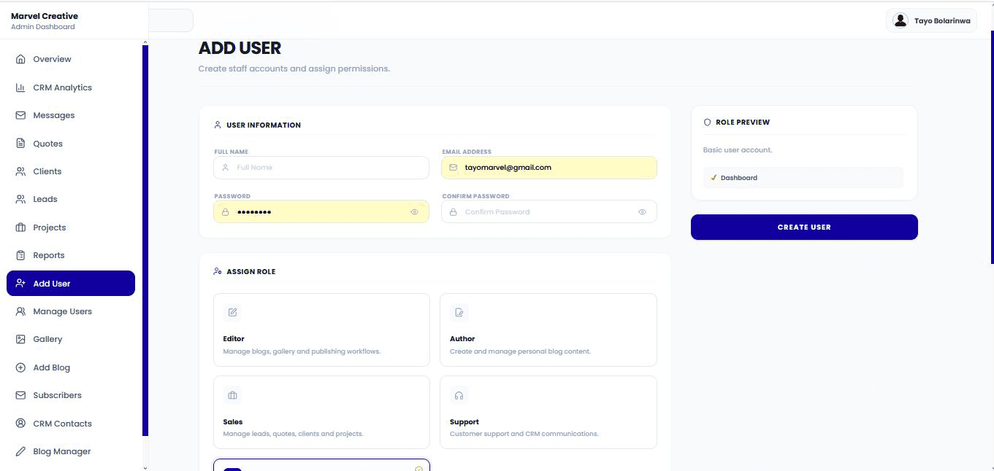
Task: Click Tayo Bolarinwa's profile avatar
Action: [x=901, y=20]
